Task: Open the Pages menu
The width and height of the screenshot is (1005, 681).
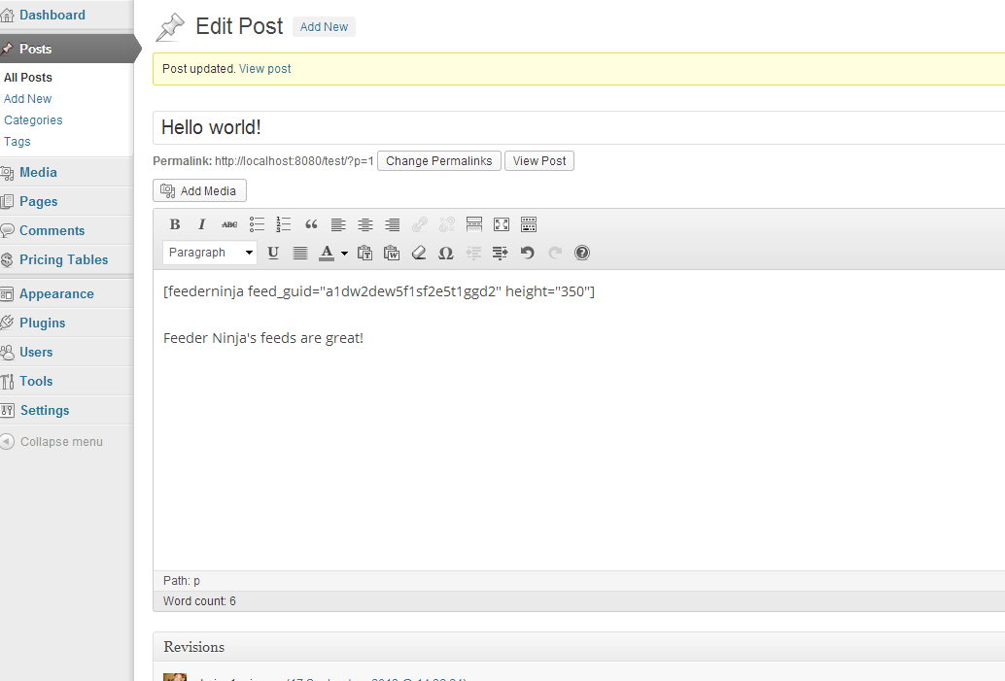Action: tap(67, 201)
